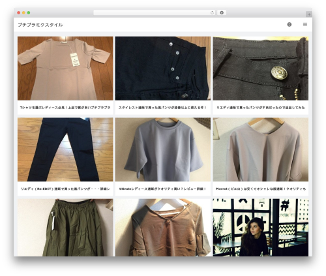Open the hamburger menu in the site header
326x276 pixels.
[305, 25]
